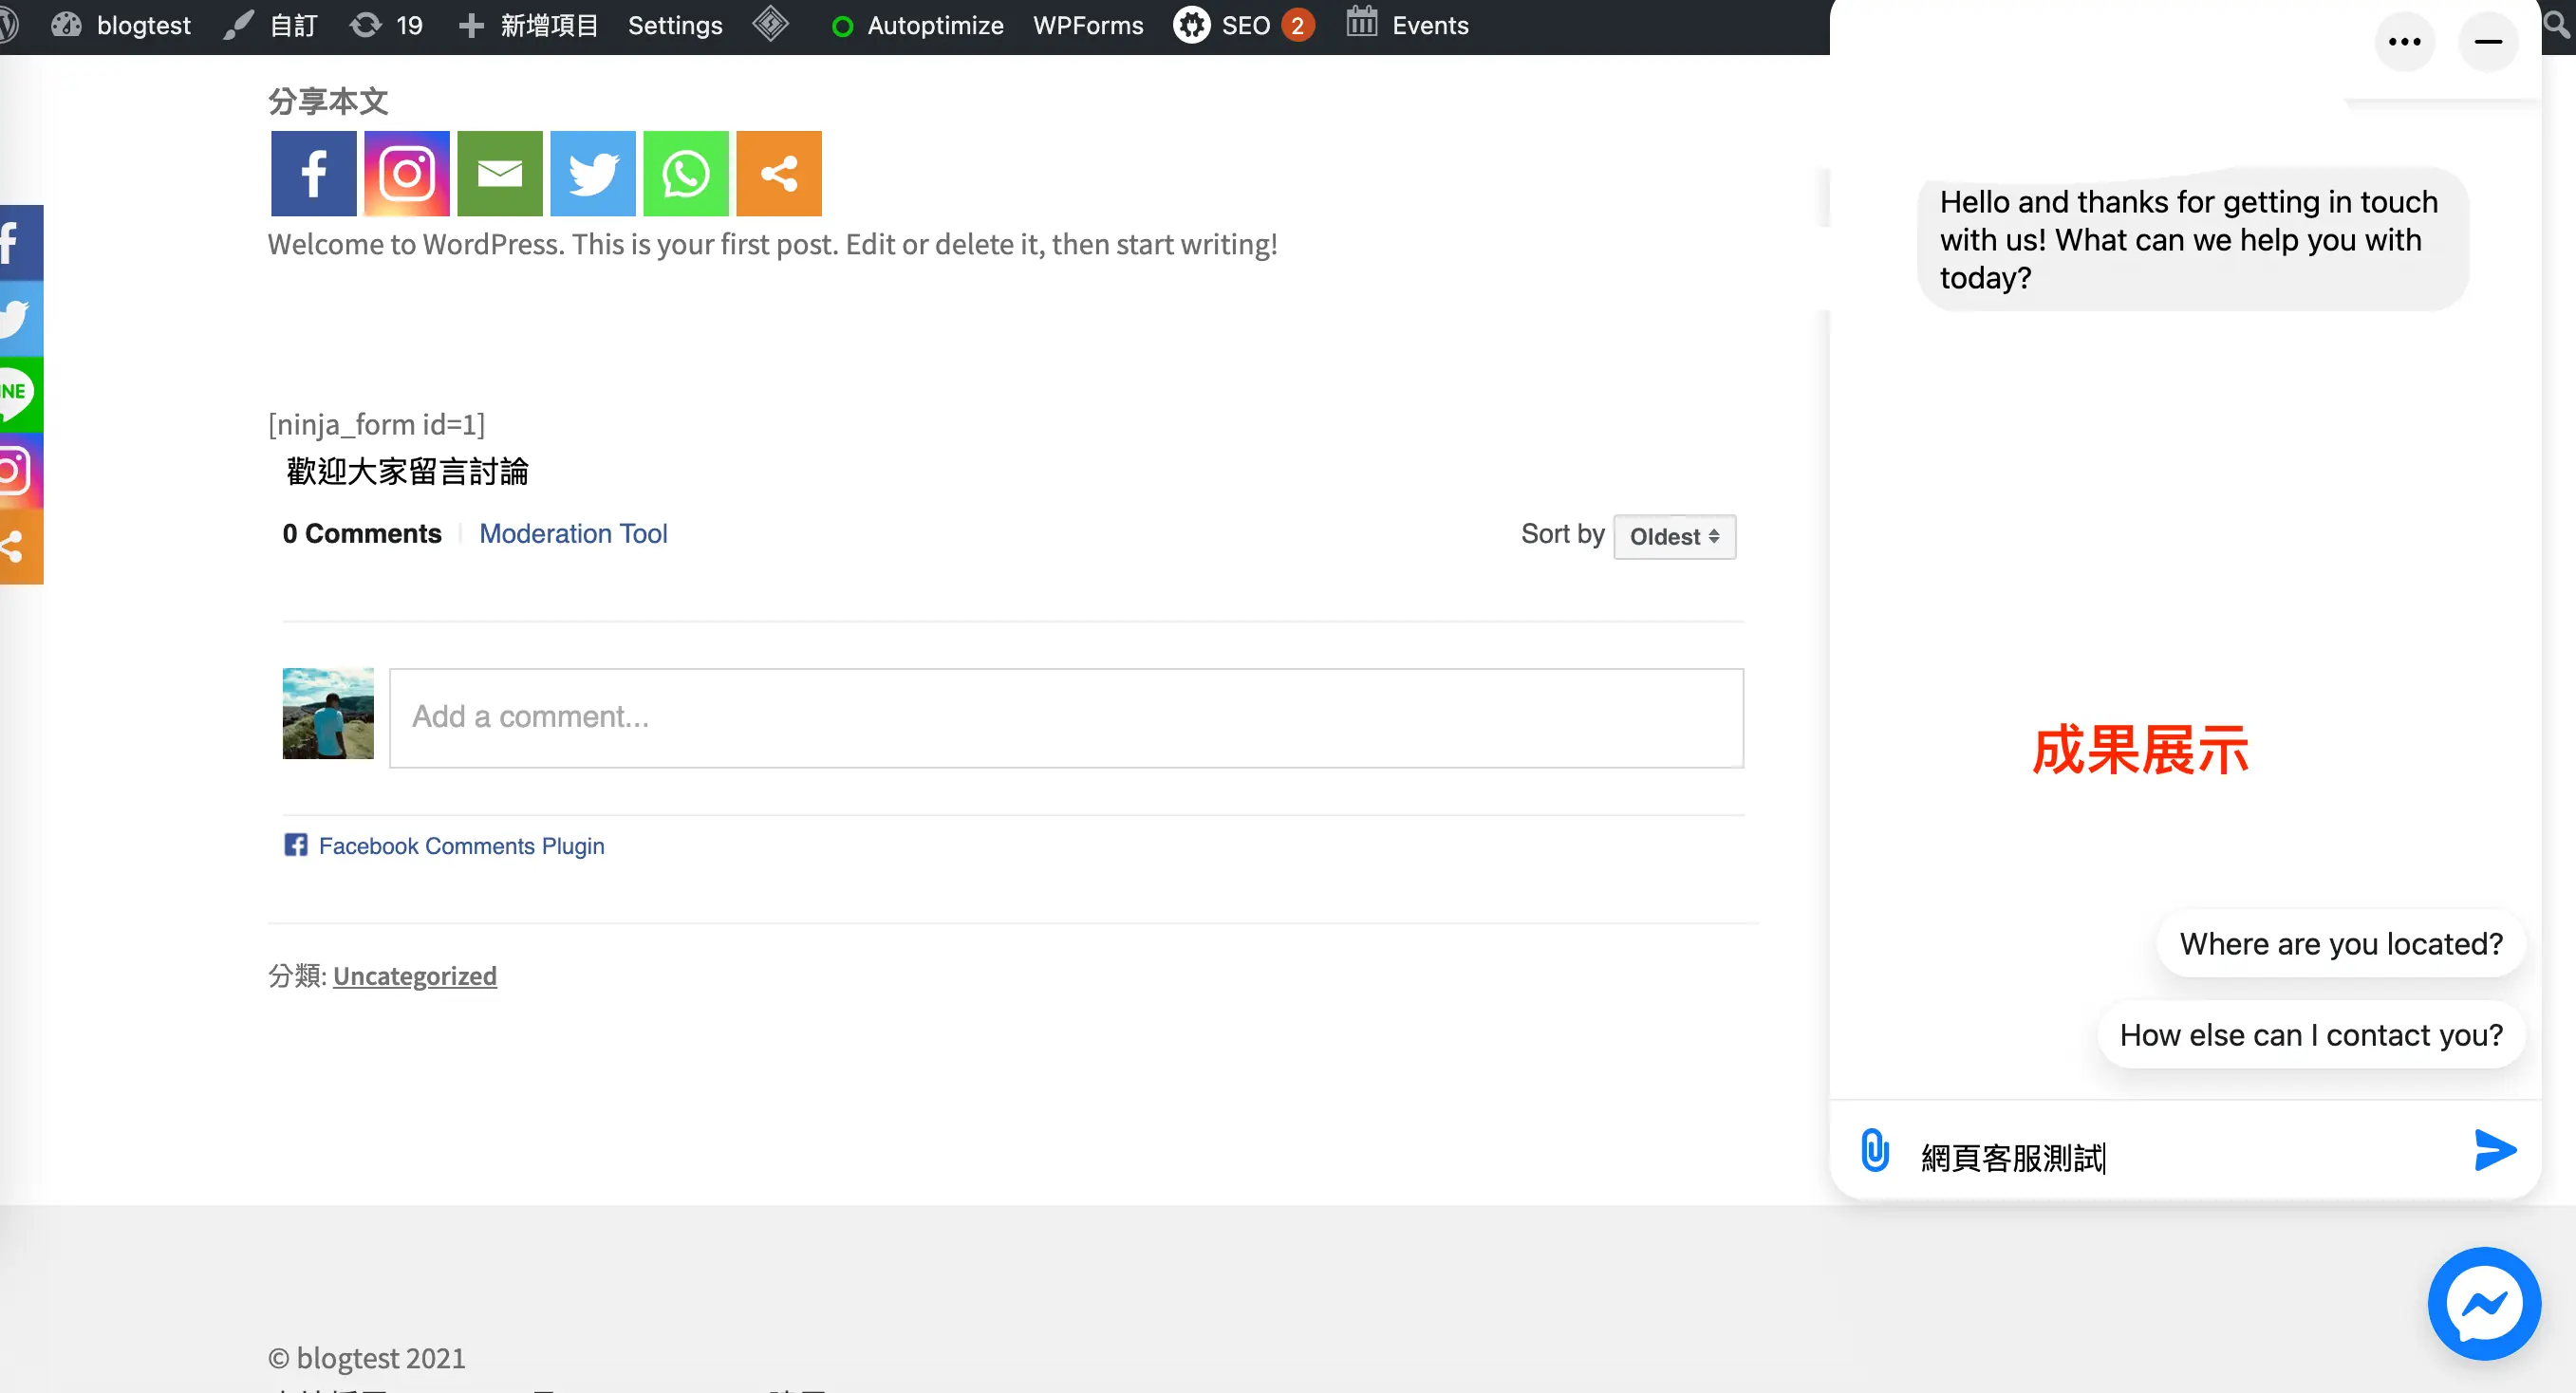Image resolution: width=2576 pixels, height=1393 pixels.
Task: Open the orange general share icon in row
Action: click(778, 173)
